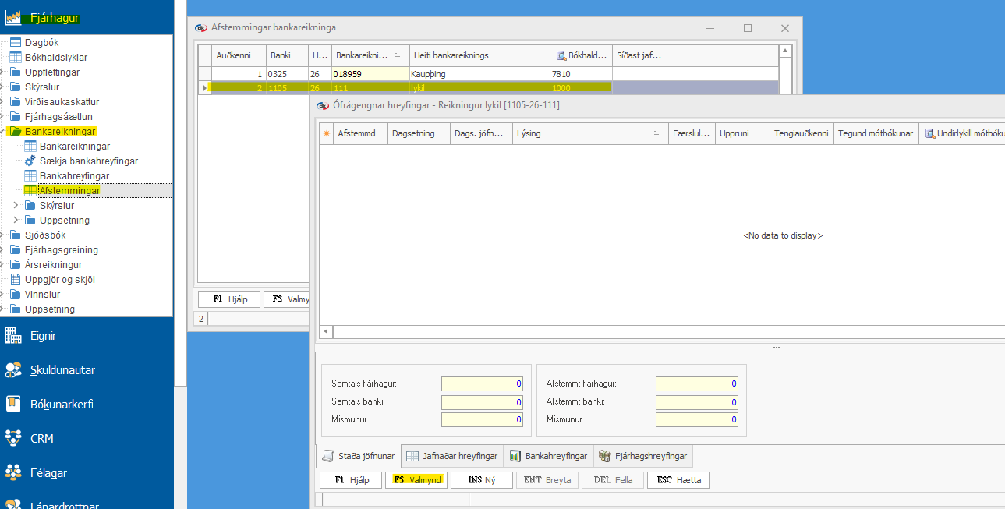The height and width of the screenshot is (509, 1005).
Task: Expand the Skýrslur folder under Bankareikningar
Action: 16,206
